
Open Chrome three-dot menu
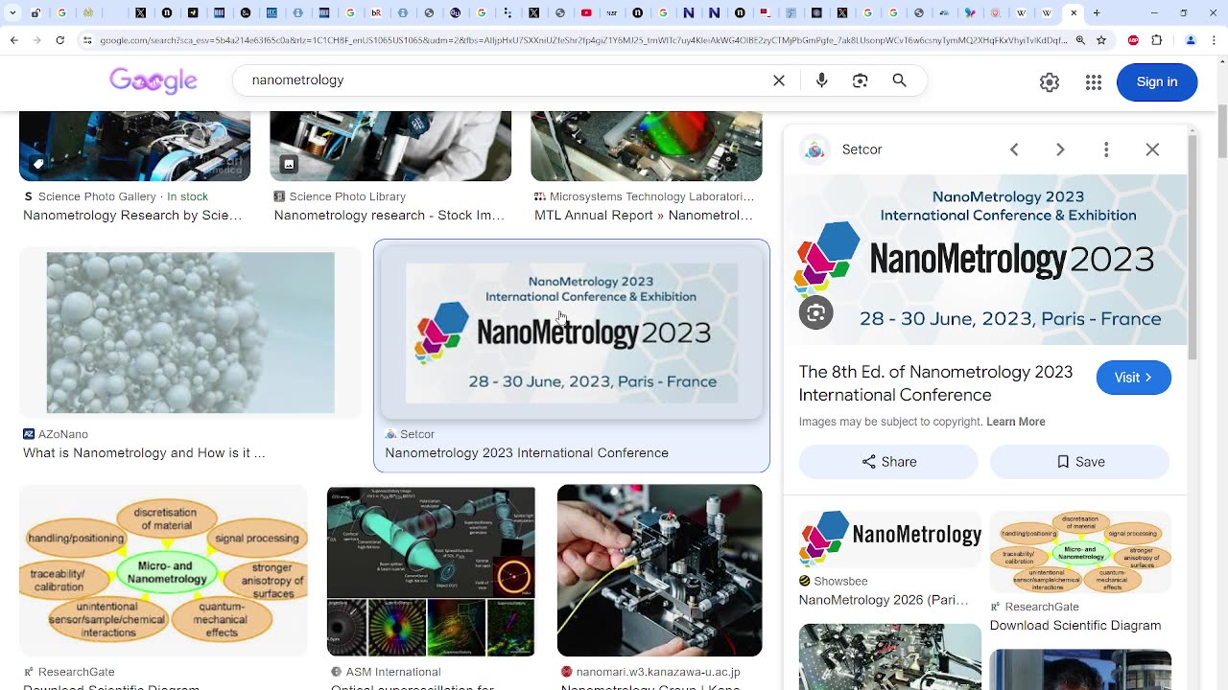[x=1214, y=40]
